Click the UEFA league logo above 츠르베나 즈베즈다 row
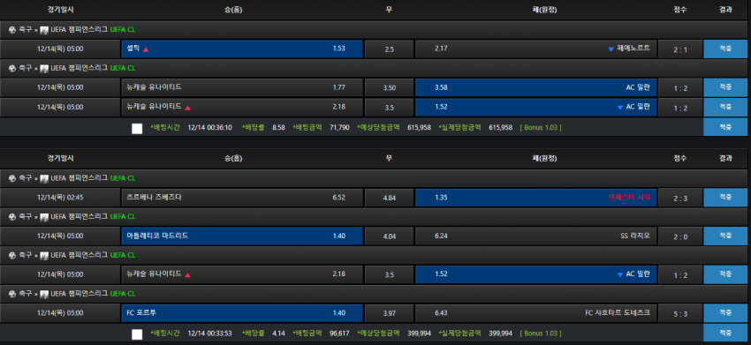751x345 pixels. tap(44, 178)
